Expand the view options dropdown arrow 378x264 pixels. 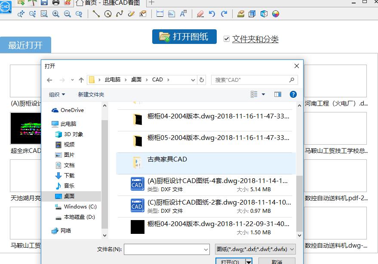pyautogui.click(x=264, y=94)
